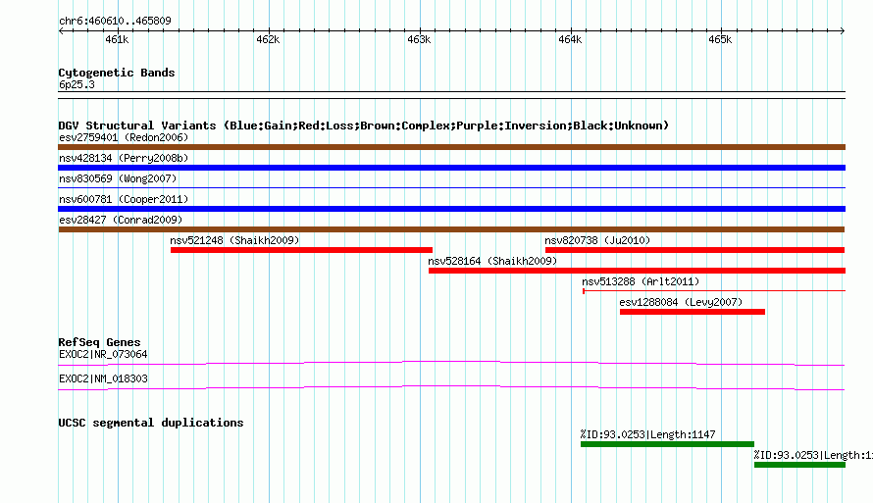873x503 pixels.
Task: Click the EXOC2|NR_073064 magenta gene line
Action: (451, 364)
